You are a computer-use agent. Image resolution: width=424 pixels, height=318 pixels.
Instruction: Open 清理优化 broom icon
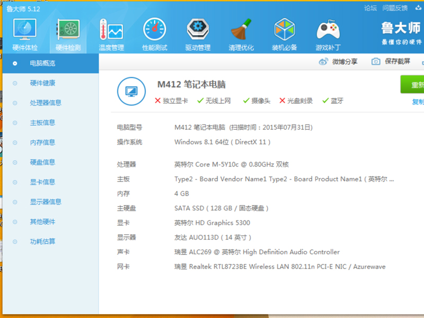[241, 29]
